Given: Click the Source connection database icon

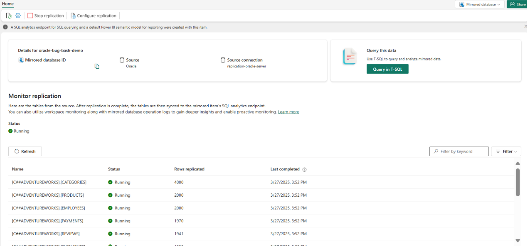Looking at the screenshot, I should (224, 59).
